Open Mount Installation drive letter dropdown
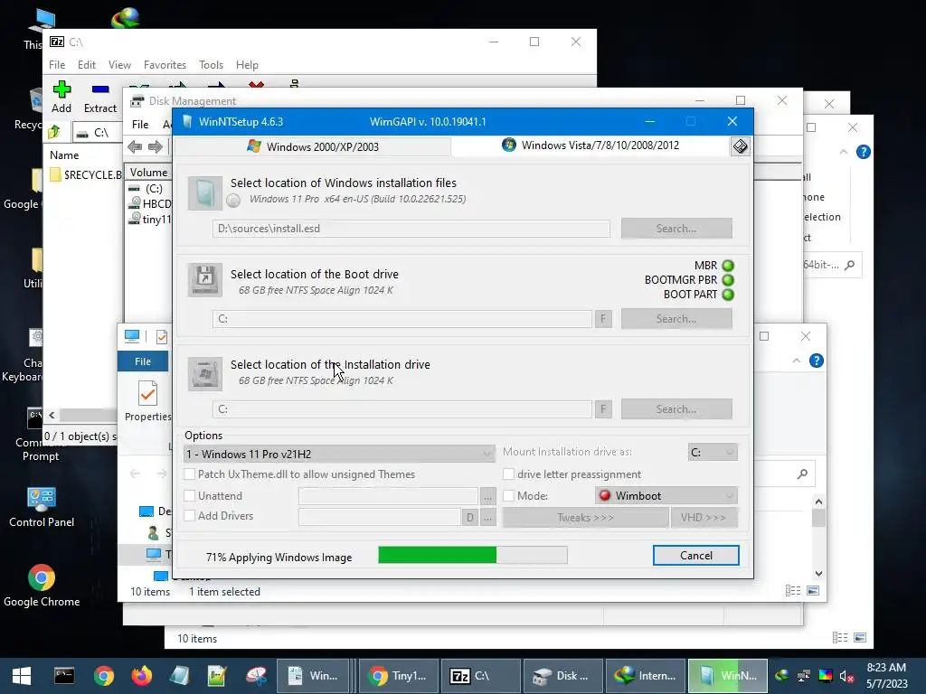 [x=713, y=452]
